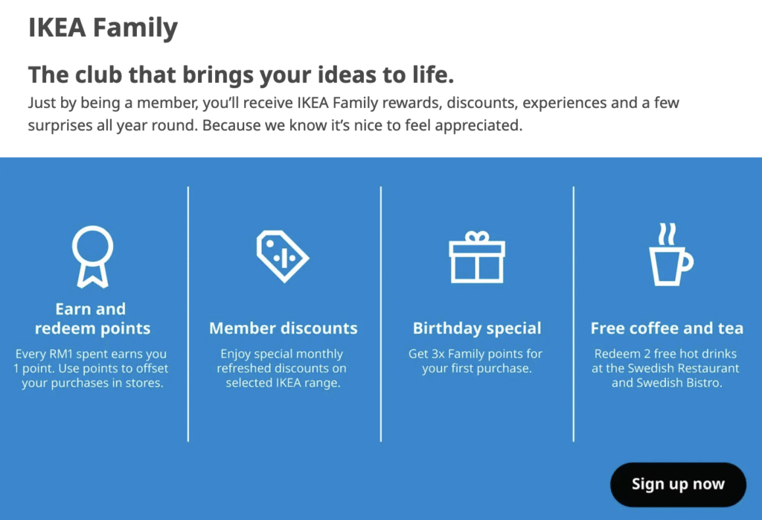
Task: Click the birthday gift box icon
Action: pos(477,257)
